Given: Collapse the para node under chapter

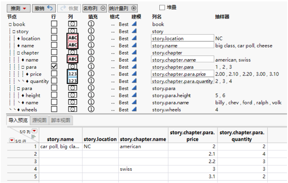Looking at the screenshot, I should [x=23, y=67].
